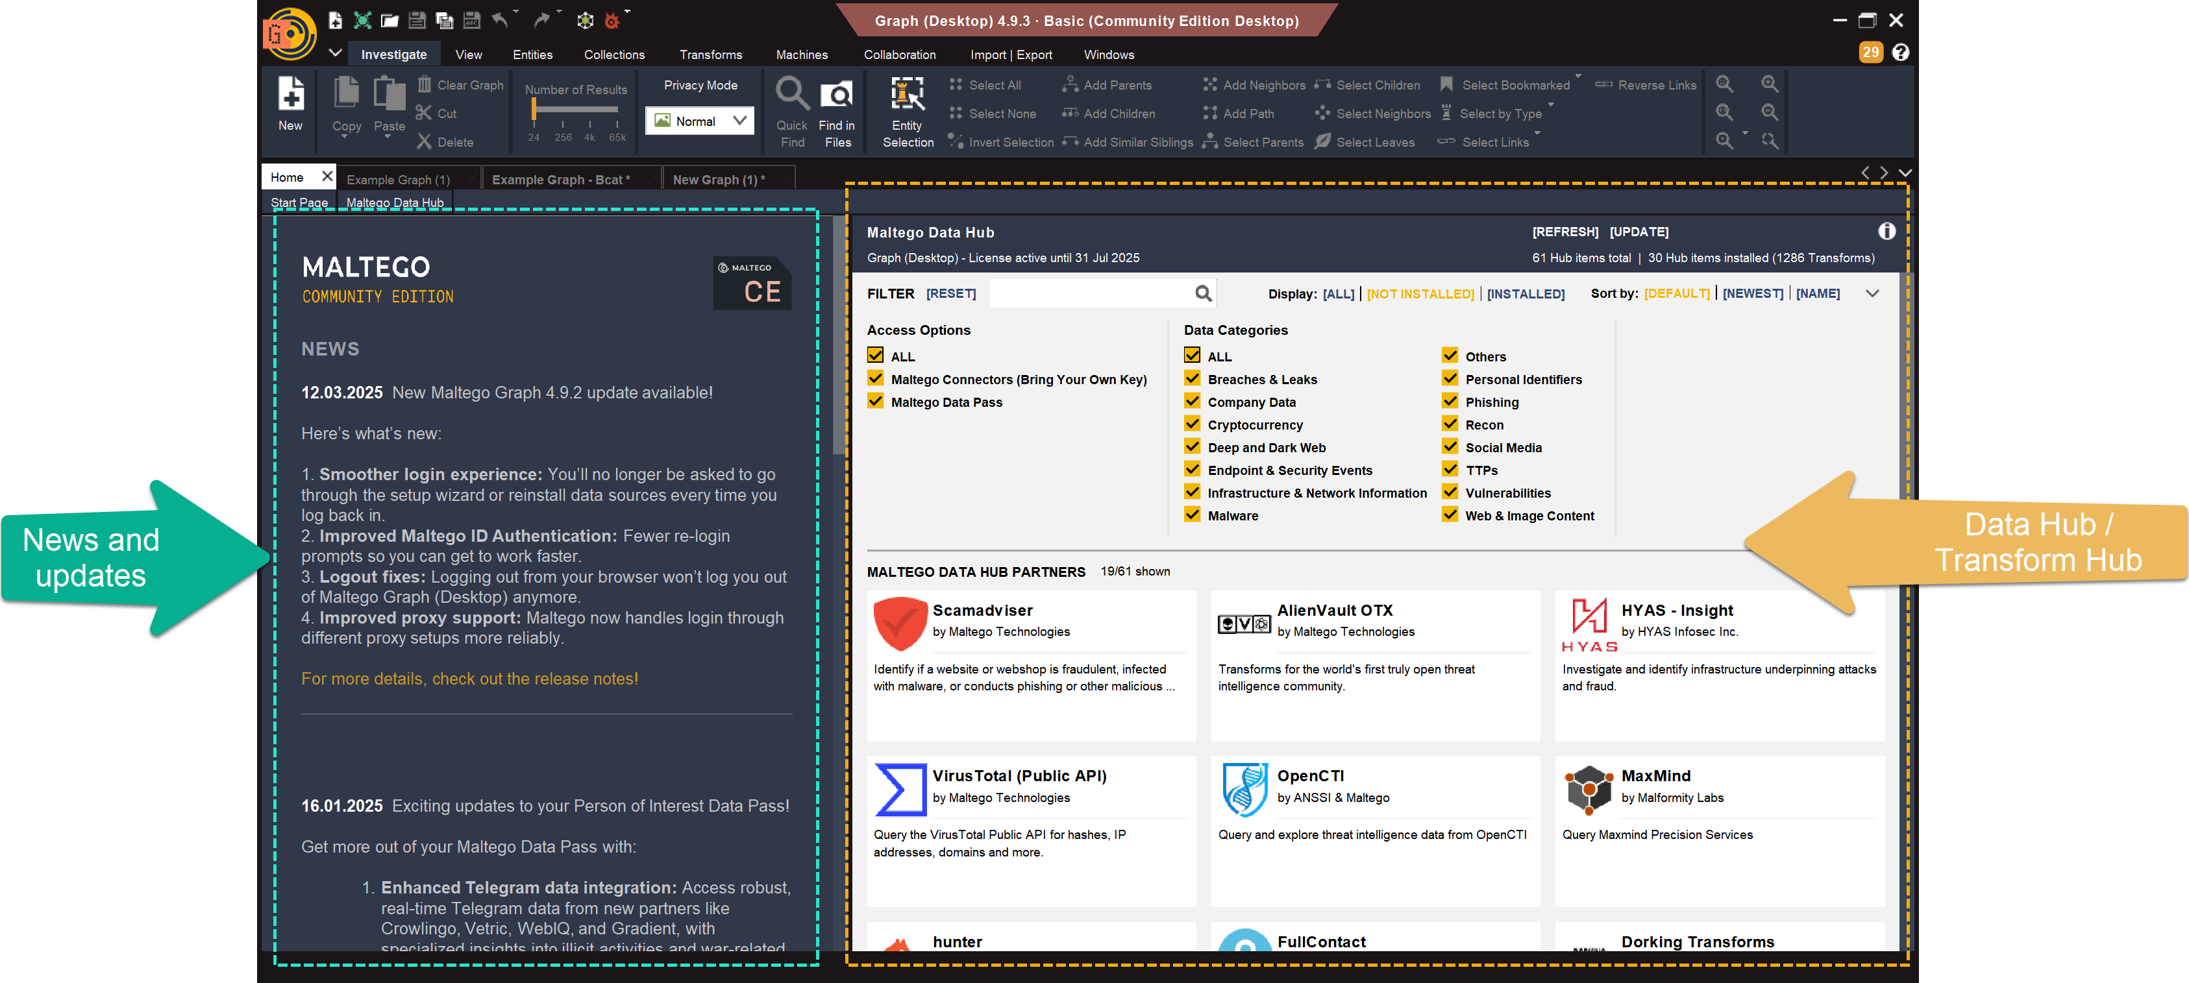Click the save floppy disk icon

(416, 19)
